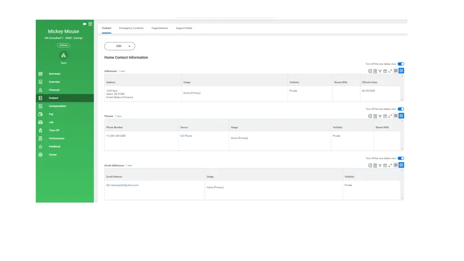This screenshot has height=261, width=464.
Task: Switch Addresses table to compact grid view
Action: click(x=396, y=71)
